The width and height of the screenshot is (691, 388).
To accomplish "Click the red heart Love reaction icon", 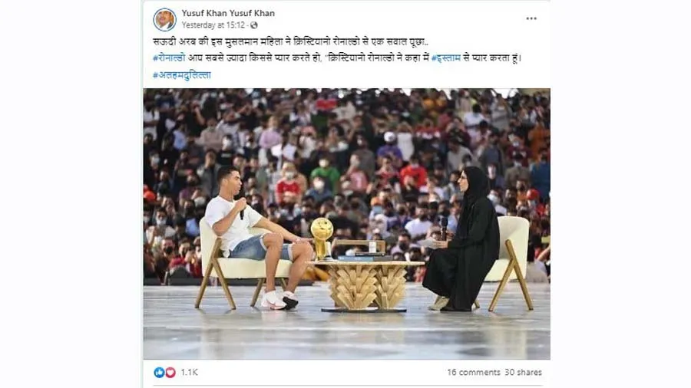I will pyautogui.click(x=170, y=372).
